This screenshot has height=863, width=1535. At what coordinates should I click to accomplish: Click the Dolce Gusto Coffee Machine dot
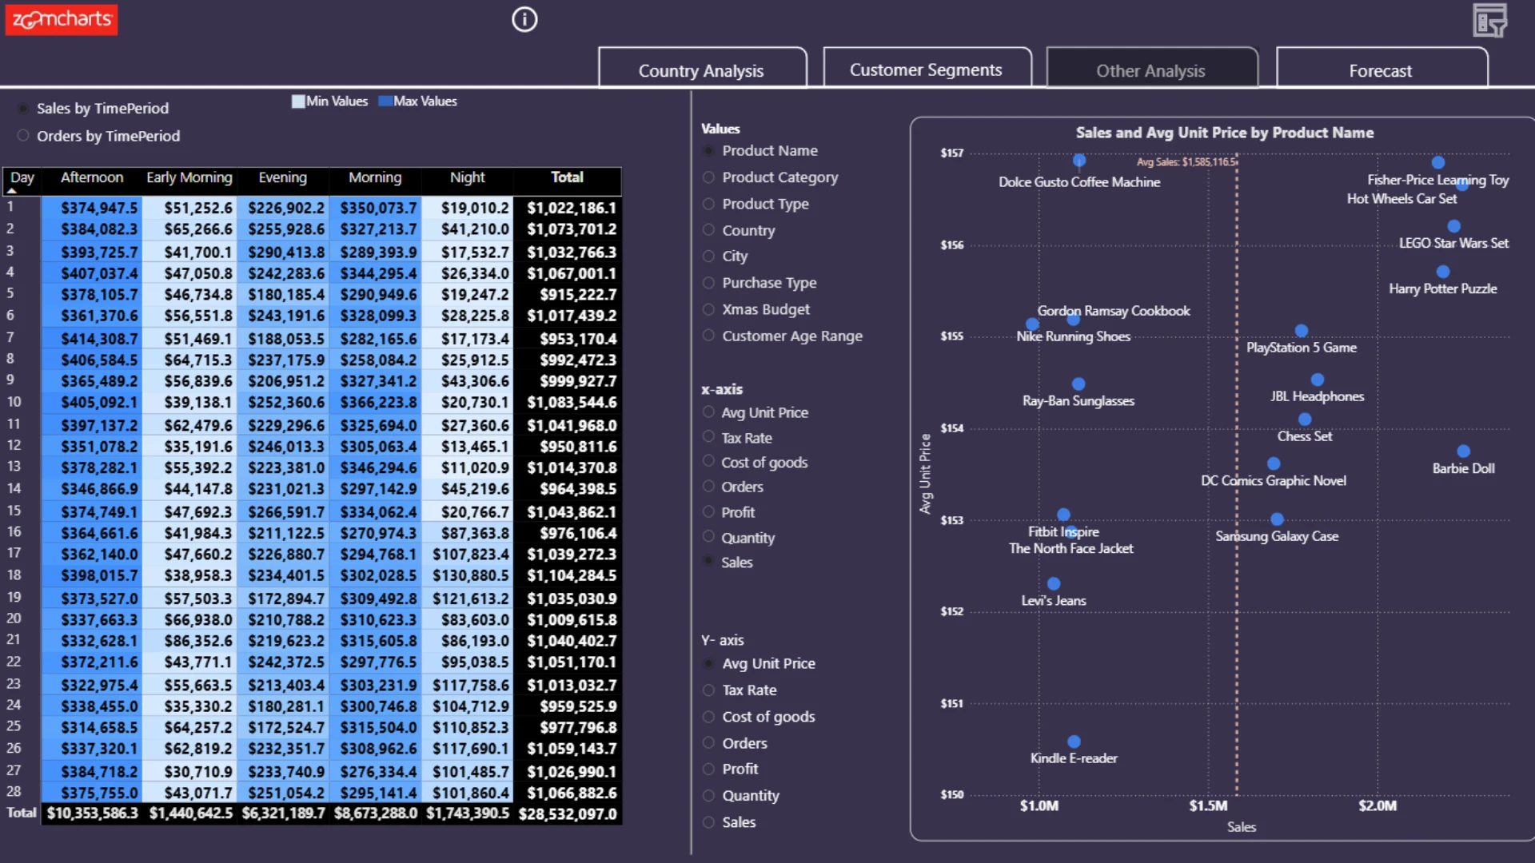coord(1079,161)
